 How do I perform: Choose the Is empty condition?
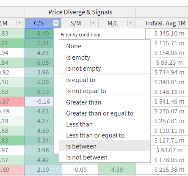105,58
